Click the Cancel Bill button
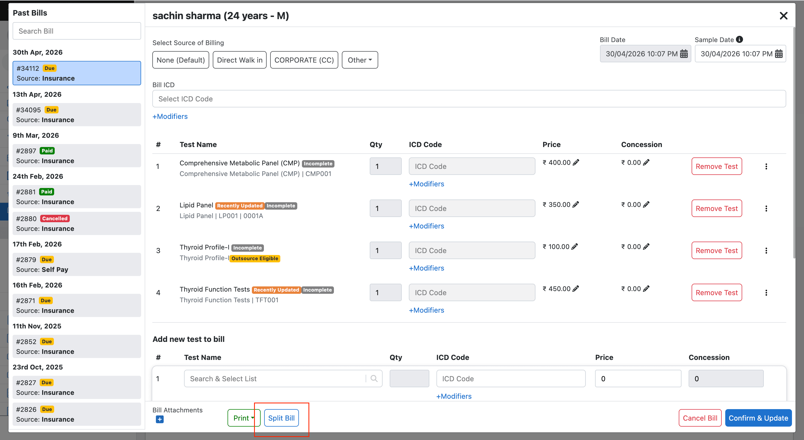The width and height of the screenshot is (804, 440). [700, 418]
